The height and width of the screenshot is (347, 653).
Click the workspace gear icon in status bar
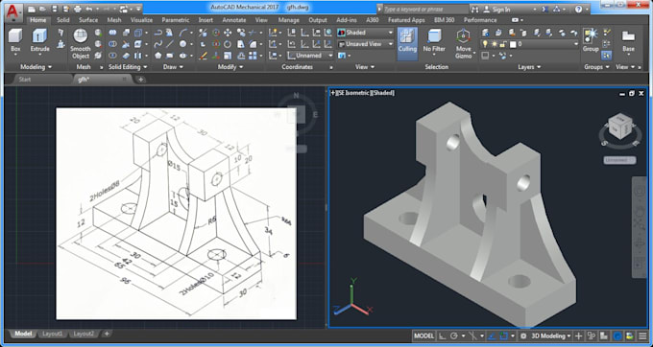pyautogui.click(x=523, y=335)
